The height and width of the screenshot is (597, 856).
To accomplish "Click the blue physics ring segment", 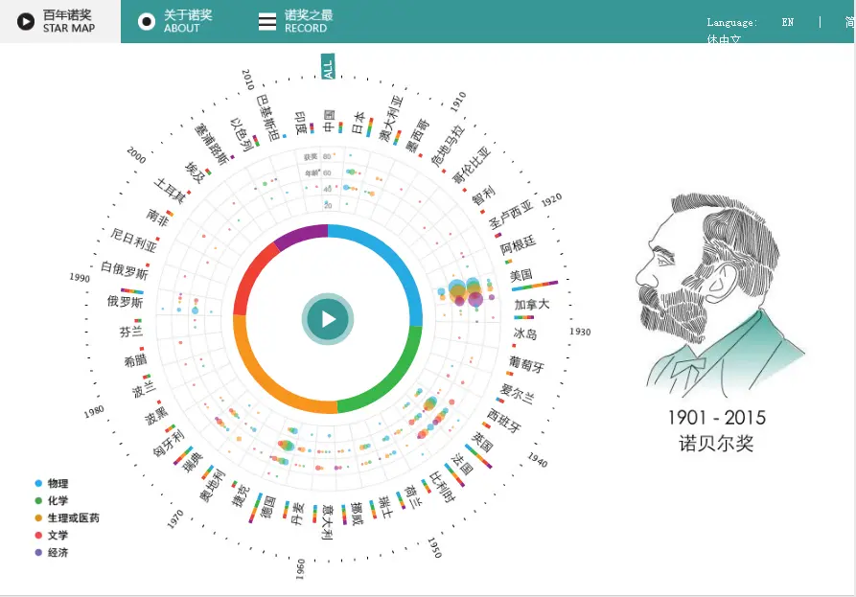I will (396, 260).
